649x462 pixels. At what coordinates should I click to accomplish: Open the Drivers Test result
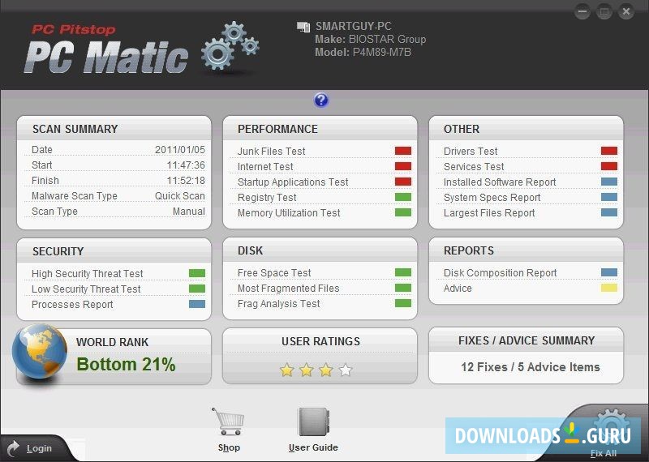[471, 152]
